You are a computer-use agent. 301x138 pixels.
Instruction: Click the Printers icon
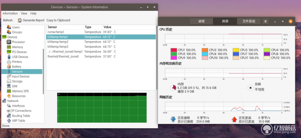coord(9,61)
